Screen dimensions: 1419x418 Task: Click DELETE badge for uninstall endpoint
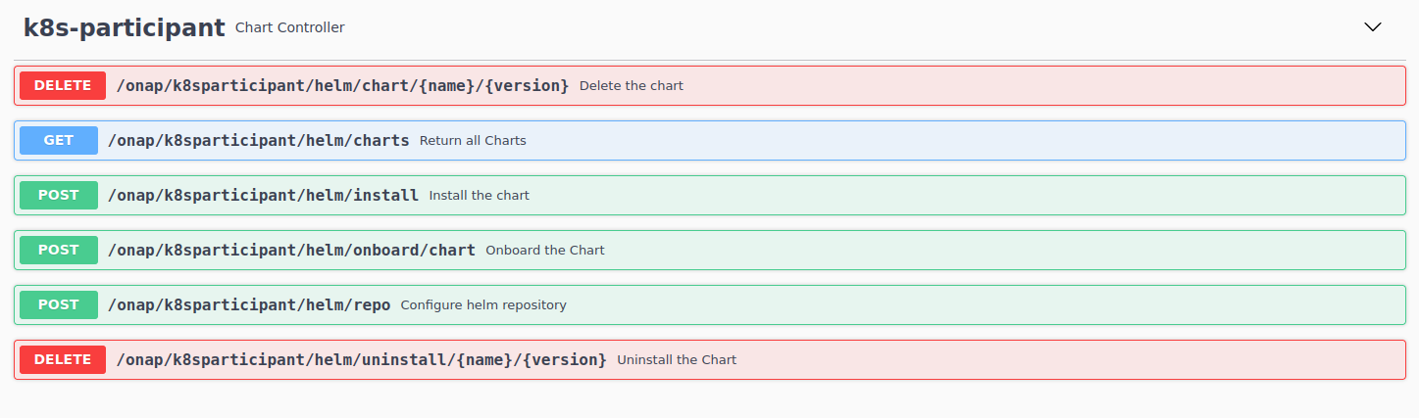click(x=63, y=359)
